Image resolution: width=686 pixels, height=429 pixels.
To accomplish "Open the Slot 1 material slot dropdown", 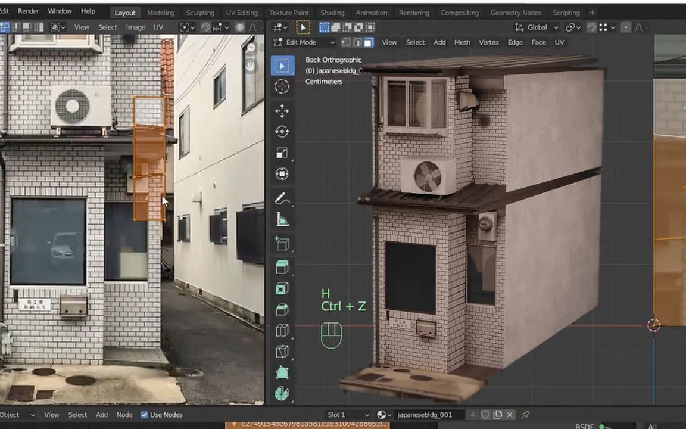I will [348, 415].
